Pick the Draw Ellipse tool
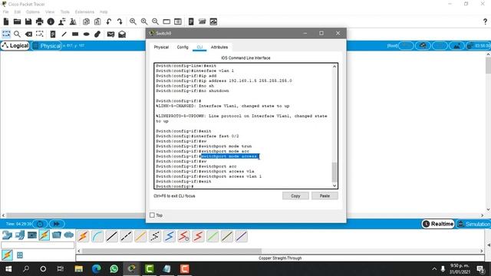Image resolution: width=491 pixels, height=276 pixels. click(87, 34)
